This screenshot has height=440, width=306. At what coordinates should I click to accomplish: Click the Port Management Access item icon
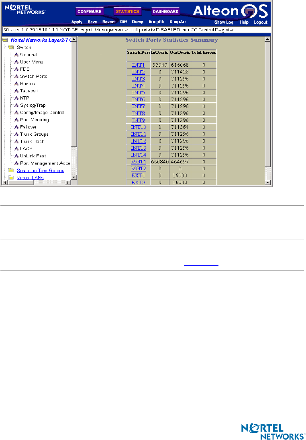16,163
